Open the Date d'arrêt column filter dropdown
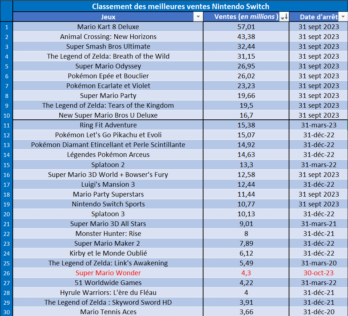 click(343, 17)
